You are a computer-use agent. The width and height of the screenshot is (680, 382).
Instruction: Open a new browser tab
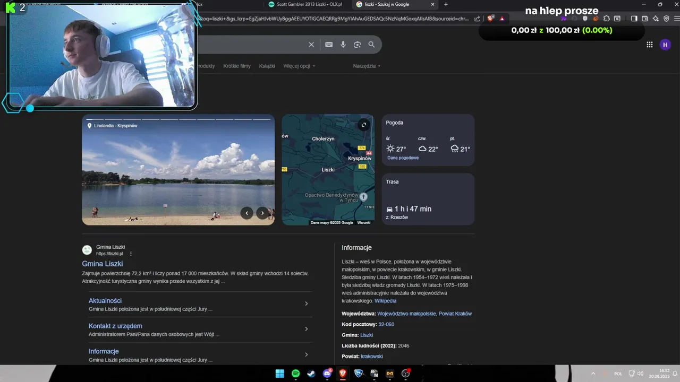point(446,4)
